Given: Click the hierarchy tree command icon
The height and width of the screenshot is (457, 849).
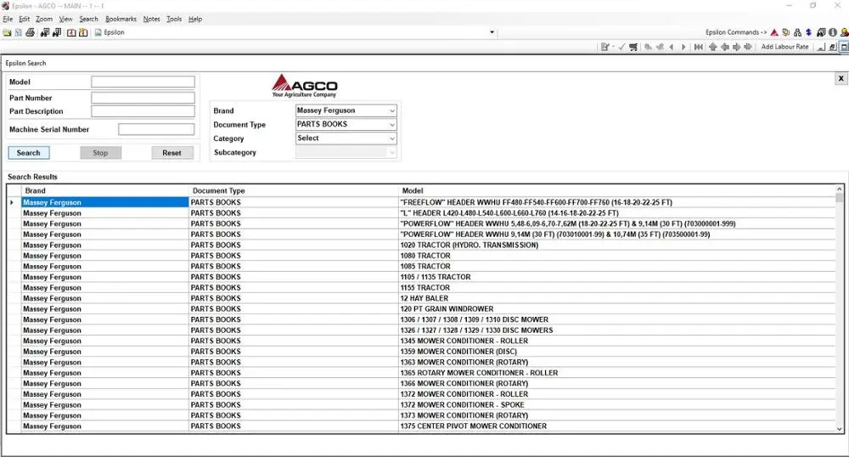Looking at the screenshot, I should pos(797,32).
